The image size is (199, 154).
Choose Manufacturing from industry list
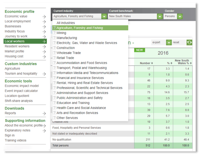point(67,38)
